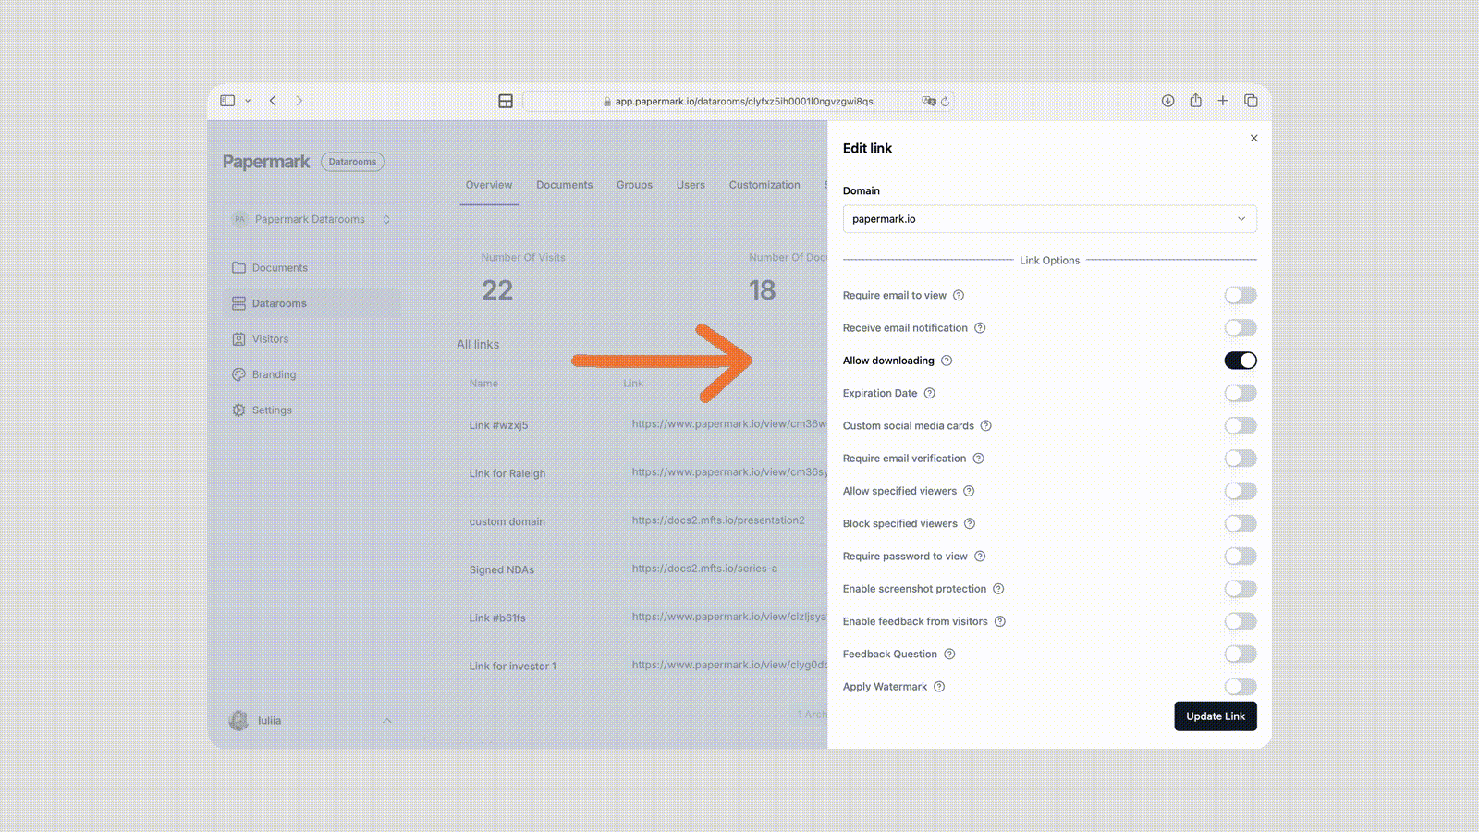Switch to the Customization tab
The height and width of the screenshot is (832, 1479).
[764, 185]
